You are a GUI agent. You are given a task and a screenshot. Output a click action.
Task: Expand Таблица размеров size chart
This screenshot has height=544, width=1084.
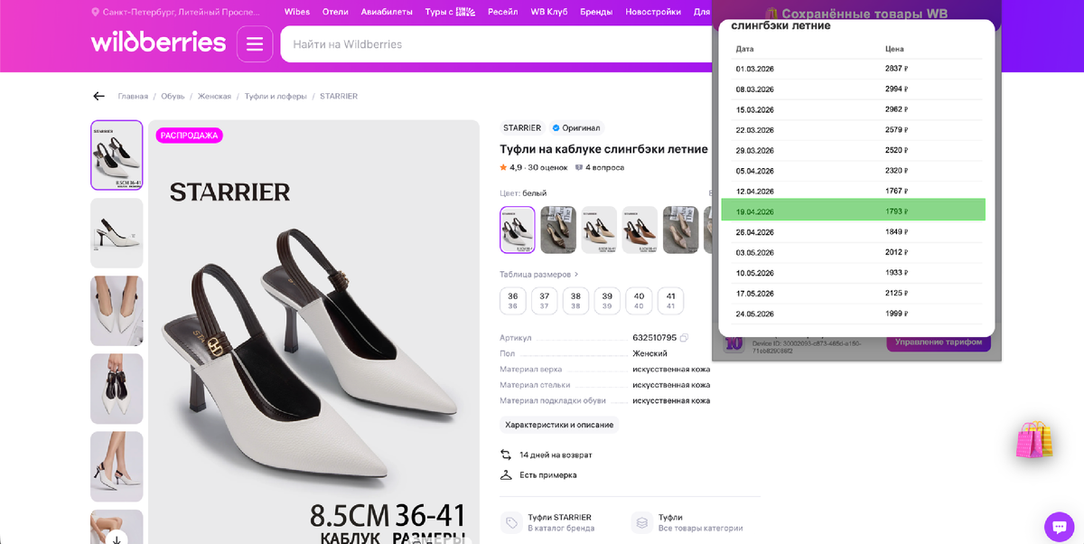point(539,274)
